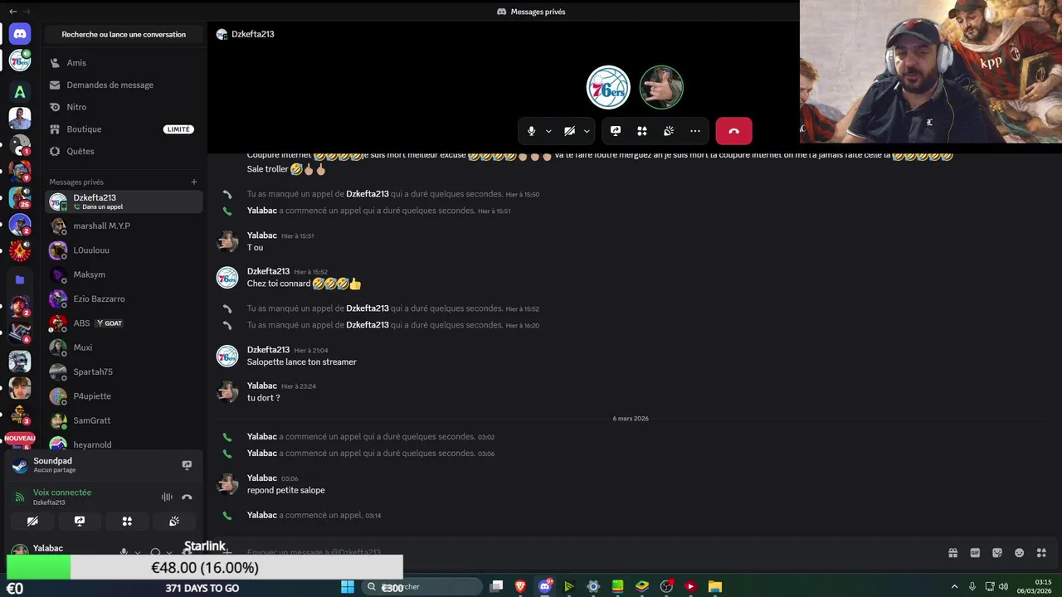Click the Soundpad share screen icon
The height and width of the screenshot is (597, 1062).
(x=187, y=465)
